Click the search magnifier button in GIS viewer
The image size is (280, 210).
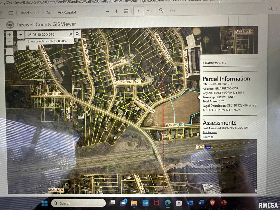pyautogui.click(x=78, y=34)
